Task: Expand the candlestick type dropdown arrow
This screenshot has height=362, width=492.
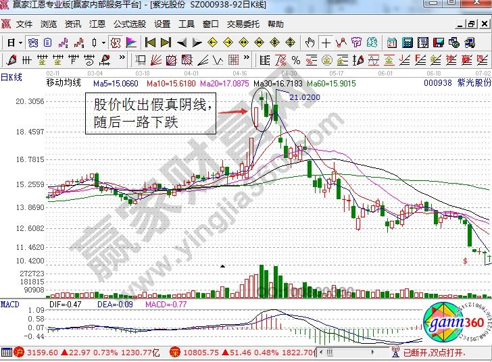Action: (x=103, y=42)
